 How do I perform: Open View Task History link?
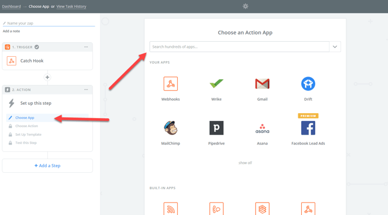71,6
